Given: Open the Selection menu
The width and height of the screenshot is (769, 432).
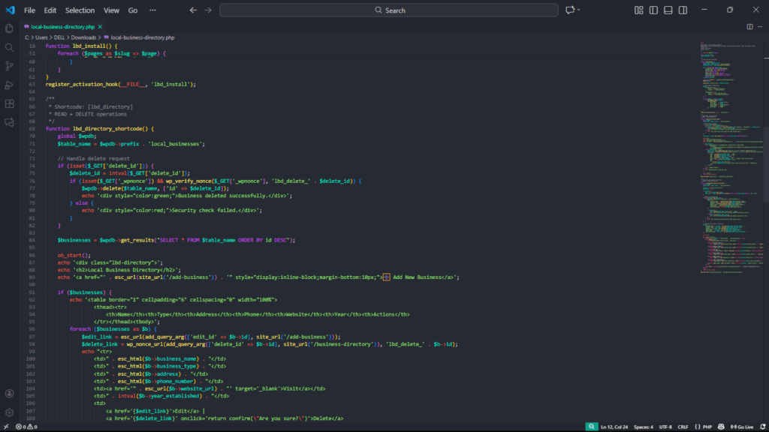Looking at the screenshot, I should point(80,10).
